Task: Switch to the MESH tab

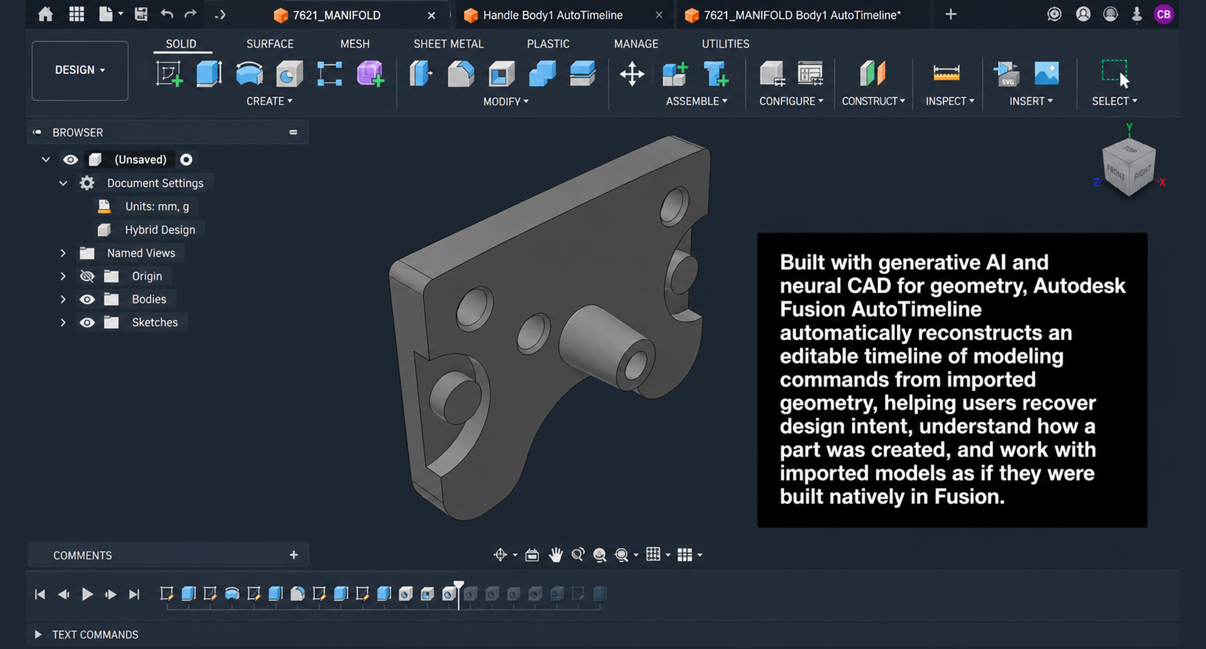Action: pyautogui.click(x=355, y=44)
